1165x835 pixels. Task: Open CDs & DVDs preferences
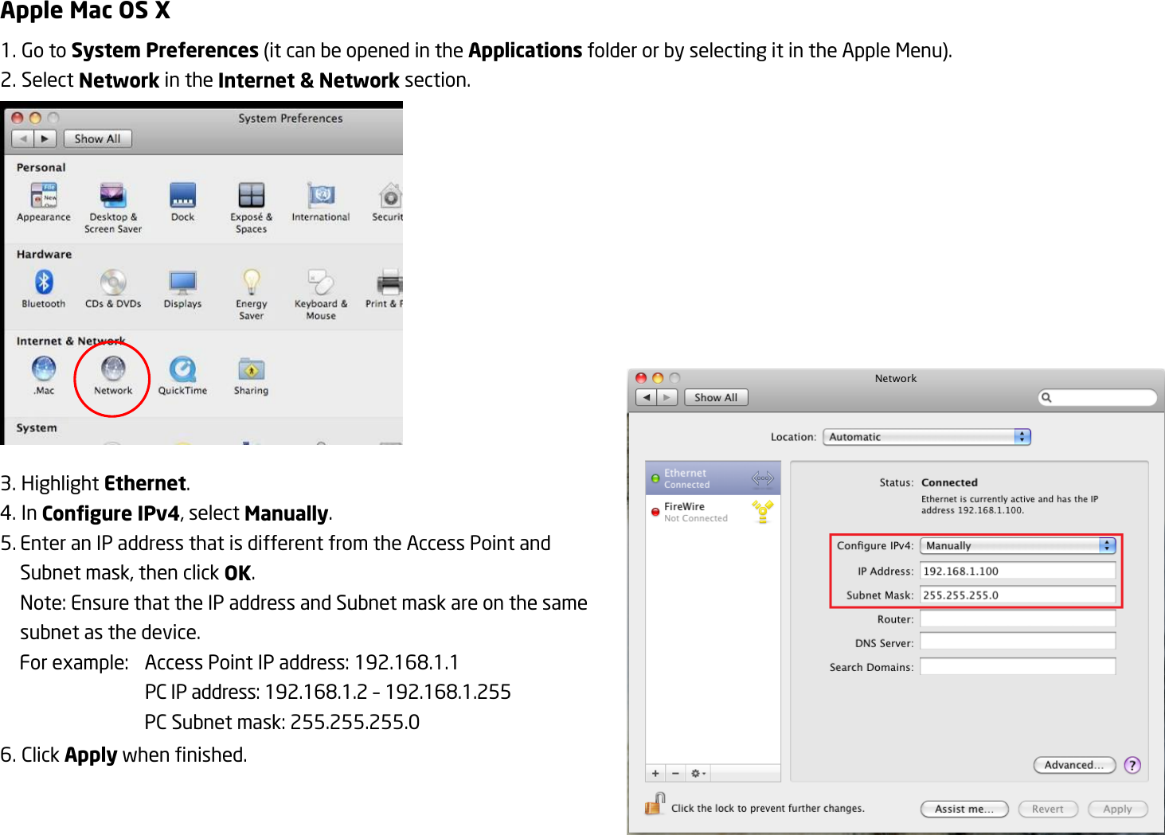[x=113, y=282]
